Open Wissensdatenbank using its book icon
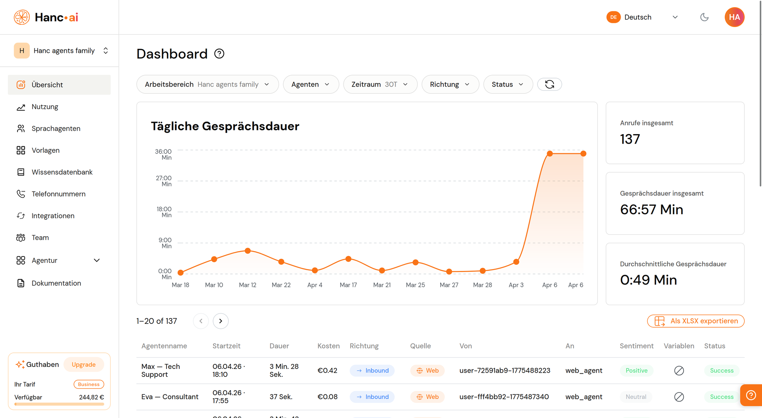Screen dimensions: 762x418 point(21,172)
